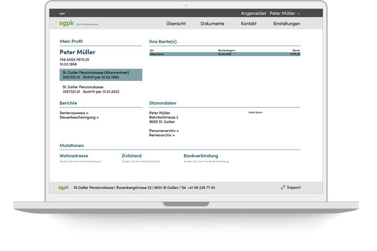Open the Dokumente menu item

coord(212,23)
